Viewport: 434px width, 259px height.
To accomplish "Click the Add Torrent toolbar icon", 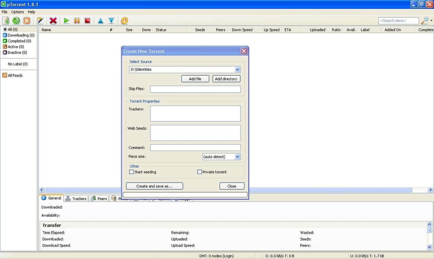I will click(x=6, y=21).
